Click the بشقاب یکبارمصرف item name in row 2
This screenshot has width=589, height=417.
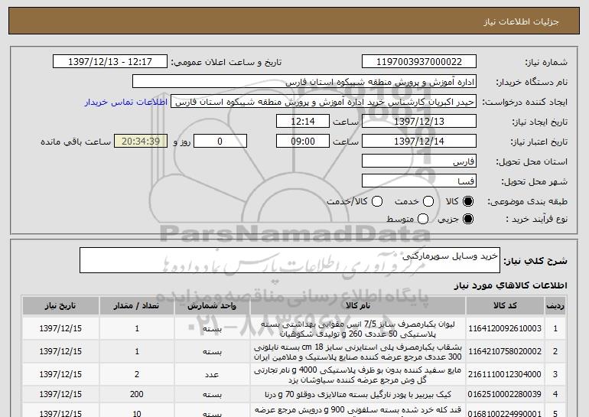[358, 352]
